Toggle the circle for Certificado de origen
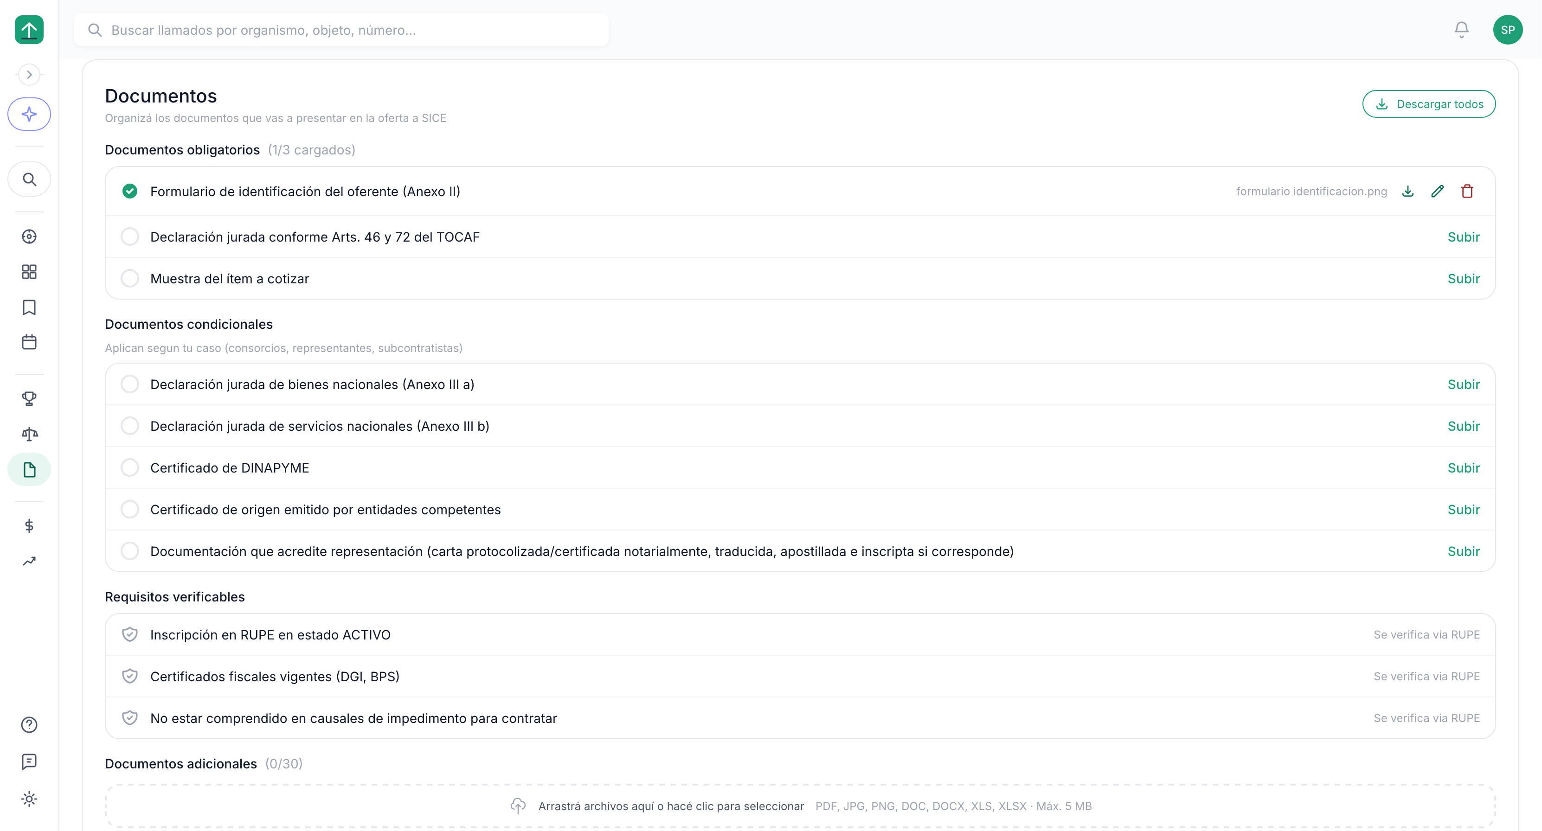The height and width of the screenshot is (831, 1542). pos(129,509)
